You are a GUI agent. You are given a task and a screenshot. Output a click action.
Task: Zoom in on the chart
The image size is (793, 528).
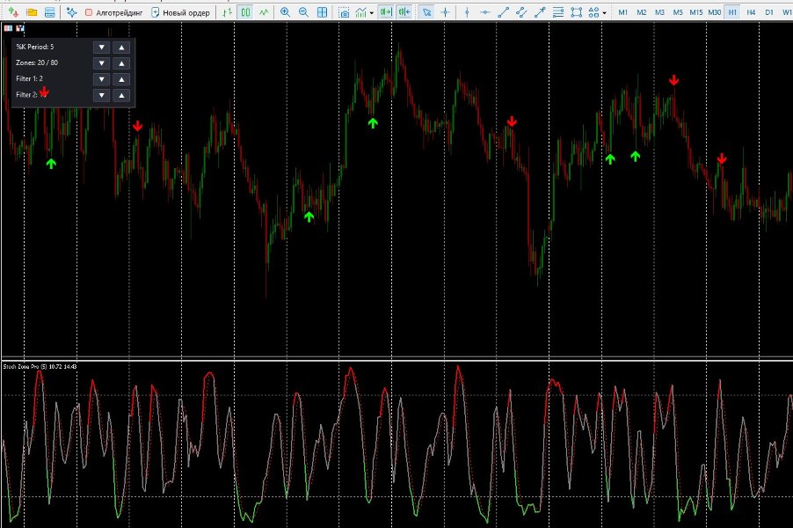pos(285,12)
